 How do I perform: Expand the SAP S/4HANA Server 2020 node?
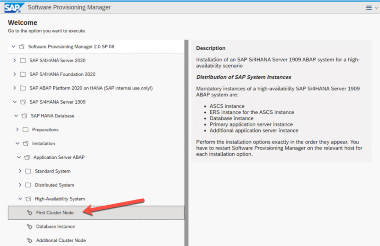(14, 60)
